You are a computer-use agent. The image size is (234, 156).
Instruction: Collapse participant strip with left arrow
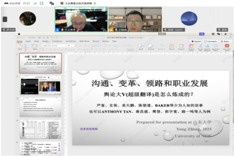coord(5,19)
